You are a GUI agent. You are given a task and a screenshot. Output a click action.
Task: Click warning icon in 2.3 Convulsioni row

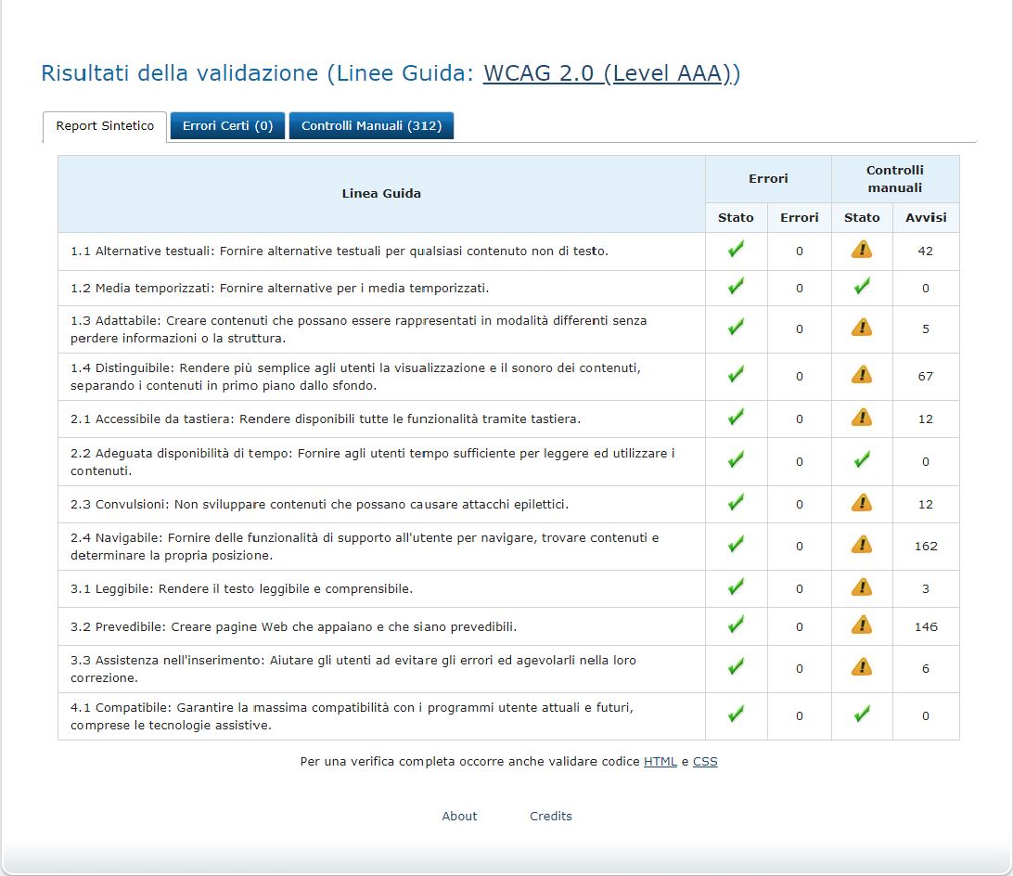pyautogui.click(x=862, y=503)
